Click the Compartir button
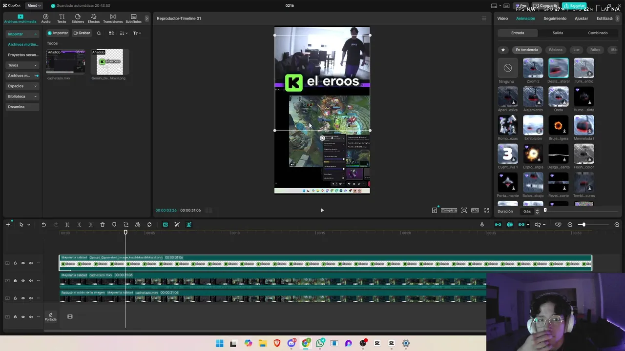625x351 pixels. [545, 6]
